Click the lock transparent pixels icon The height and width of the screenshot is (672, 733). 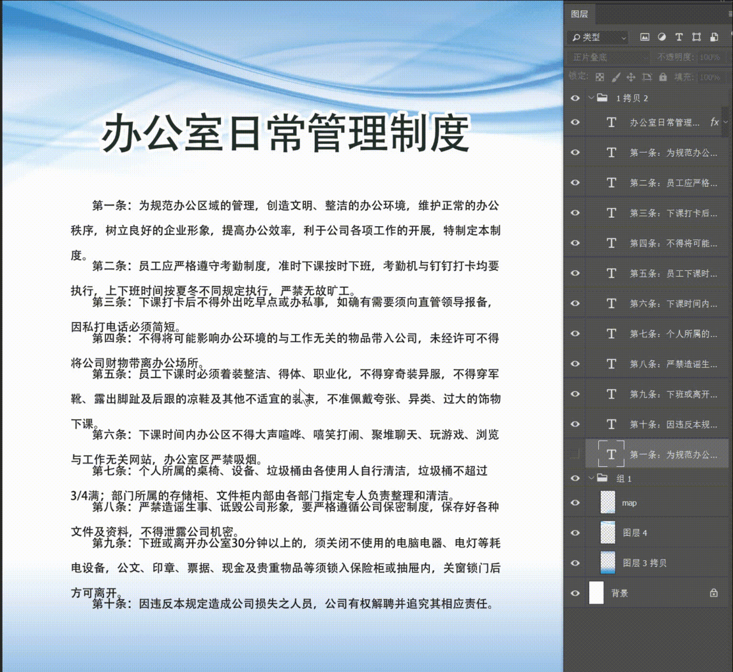(600, 77)
